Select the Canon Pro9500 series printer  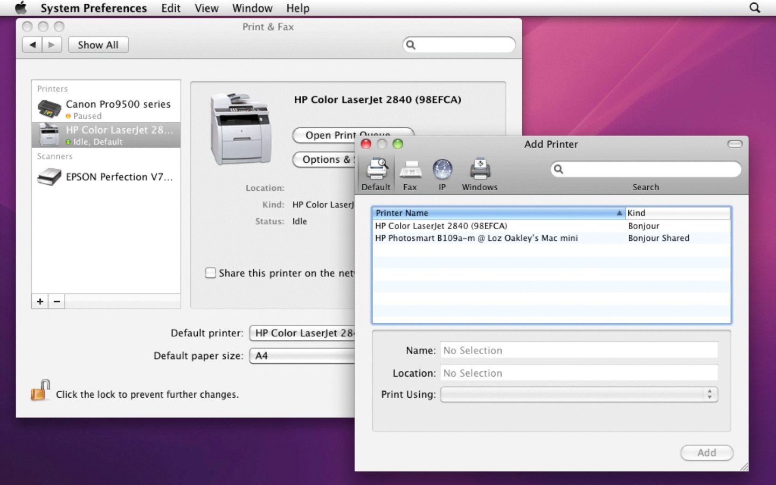tap(106, 109)
